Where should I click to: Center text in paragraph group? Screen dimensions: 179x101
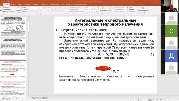click(x=55, y=11)
